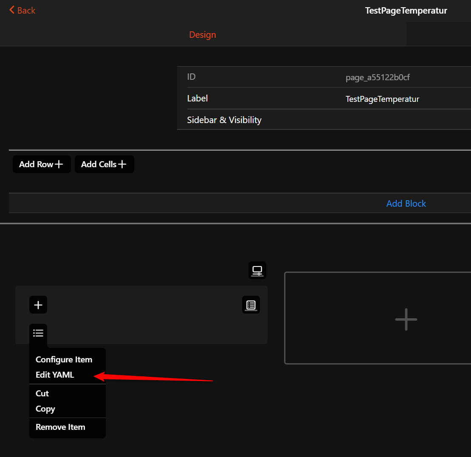Select Copy in the context menu
Image resolution: width=471 pixels, height=457 pixels.
point(45,409)
